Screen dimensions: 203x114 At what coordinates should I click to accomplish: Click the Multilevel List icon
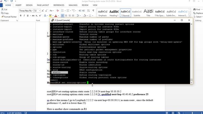point(73,11)
